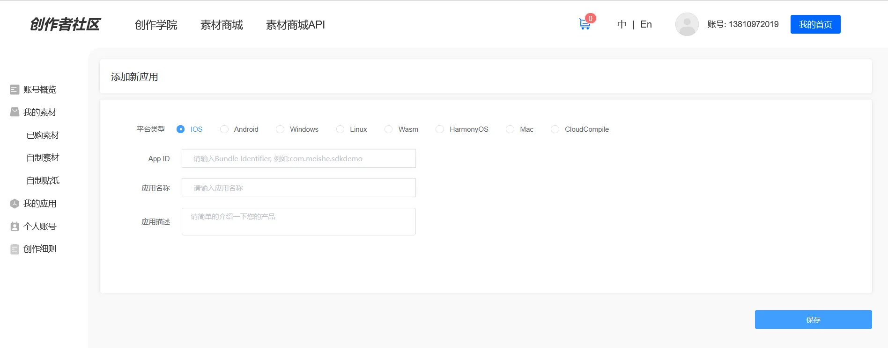The width and height of the screenshot is (888, 348).
Task: Select the Windows platform radio button
Action: [x=280, y=129]
